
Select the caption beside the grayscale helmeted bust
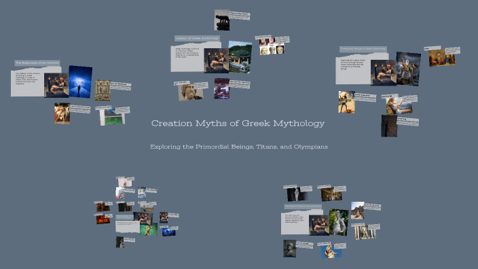pyautogui.click(x=305, y=245)
